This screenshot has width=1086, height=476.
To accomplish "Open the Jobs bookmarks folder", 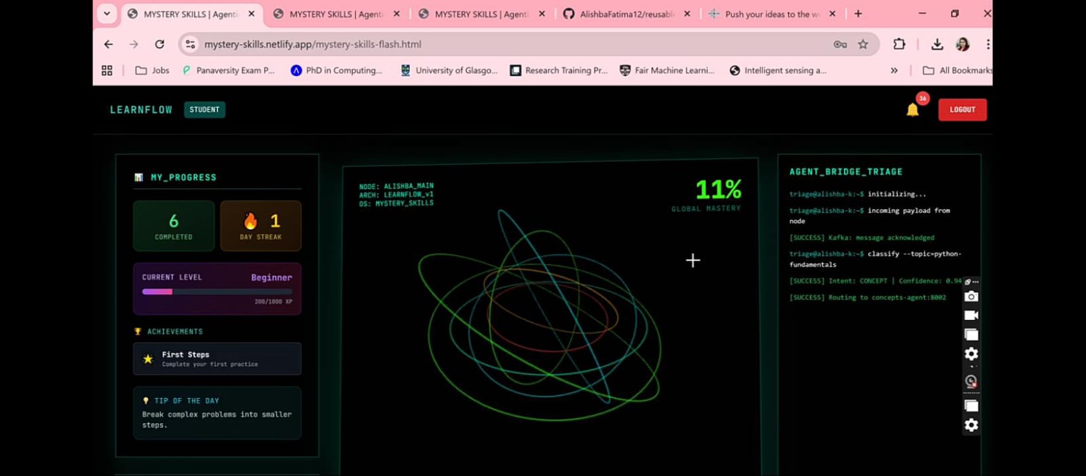I will 153,71.
